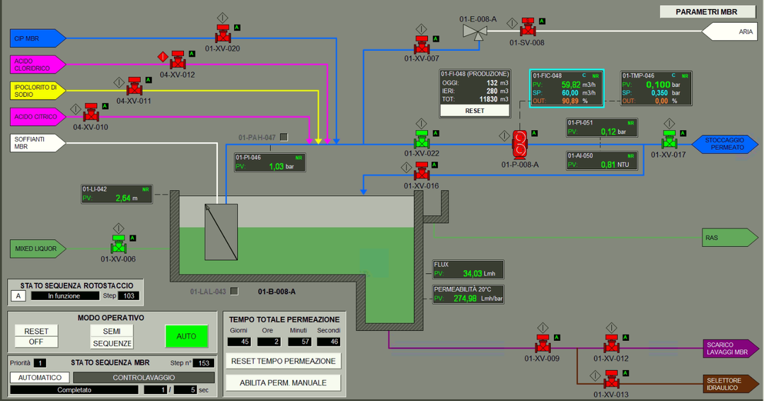Click the diamond marker beside valve 01-XV-013
Image resolution: width=764 pixels, height=401 pixels.
(x=596, y=376)
